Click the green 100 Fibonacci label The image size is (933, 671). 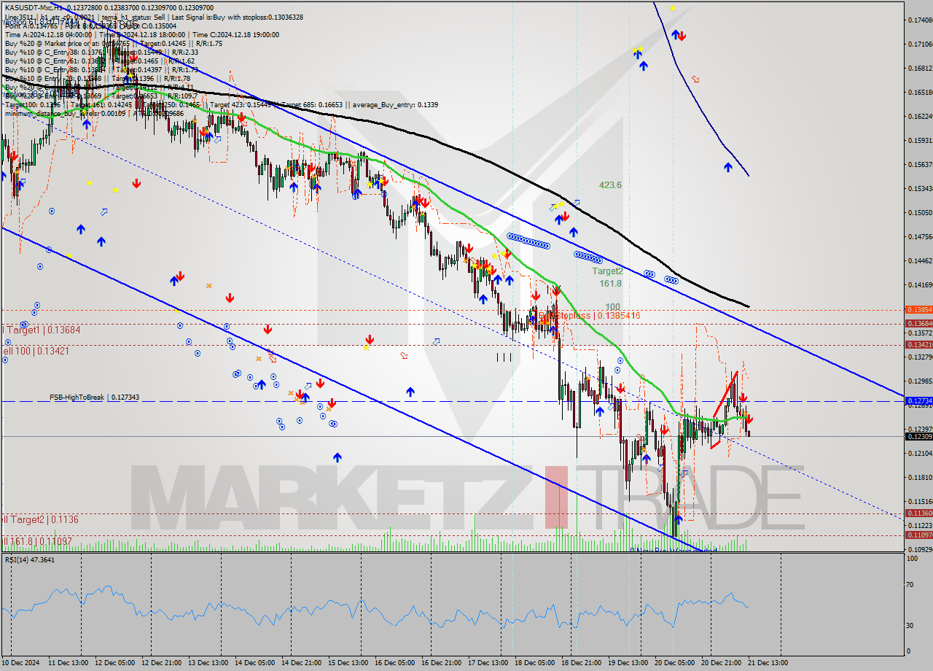(x=612, y=307)
